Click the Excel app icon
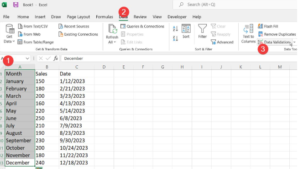The height and width of the screenshot is (169, 298). (x=4, y=5)
